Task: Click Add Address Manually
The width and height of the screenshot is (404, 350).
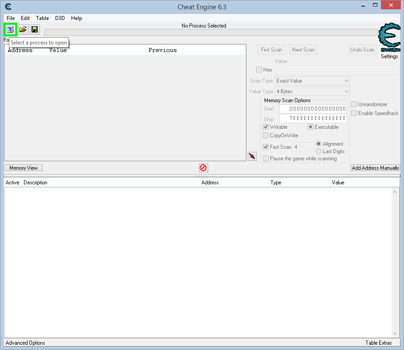Action: (x=375, y=168)
